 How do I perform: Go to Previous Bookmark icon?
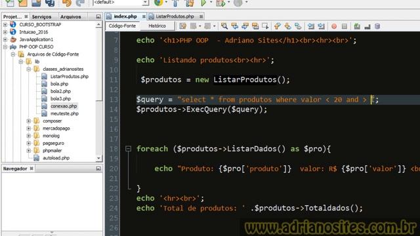[x=277, y=26]
